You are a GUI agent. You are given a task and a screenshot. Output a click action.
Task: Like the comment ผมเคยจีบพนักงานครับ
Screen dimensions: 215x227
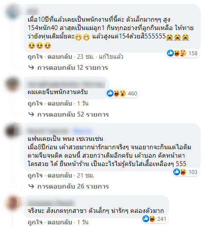[35, 103]
